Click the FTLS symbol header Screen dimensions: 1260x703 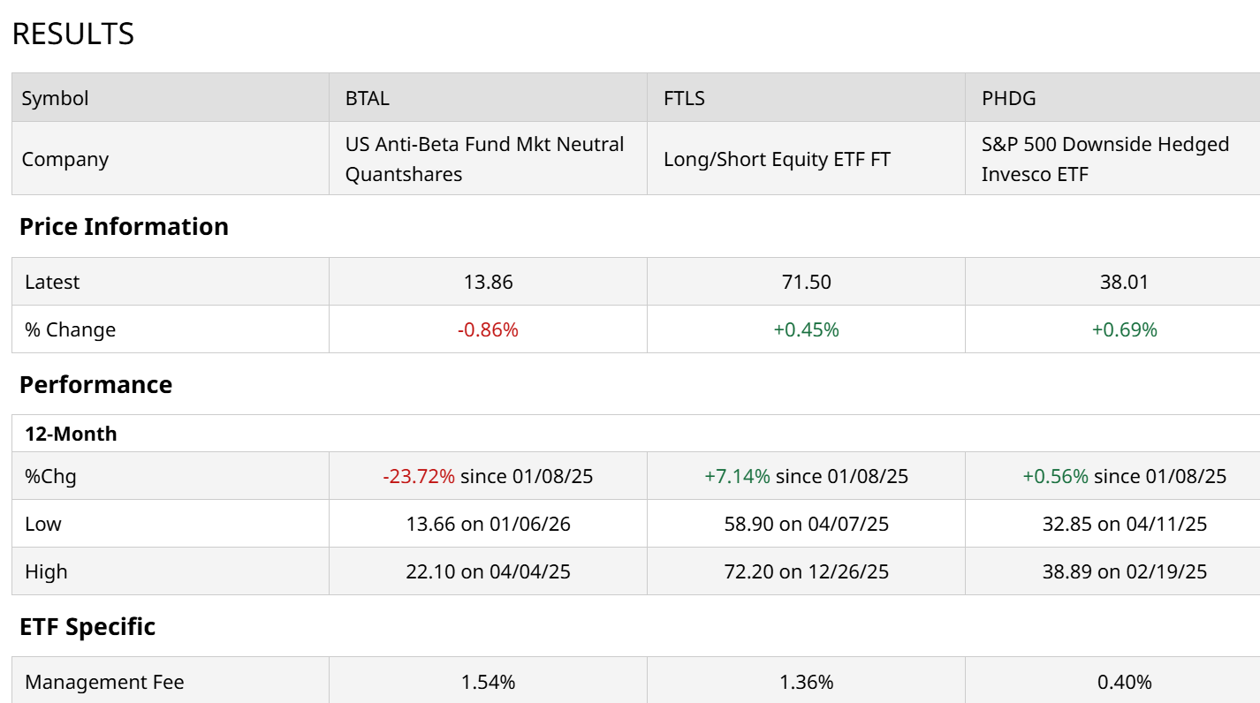click(x=684, y=98)
